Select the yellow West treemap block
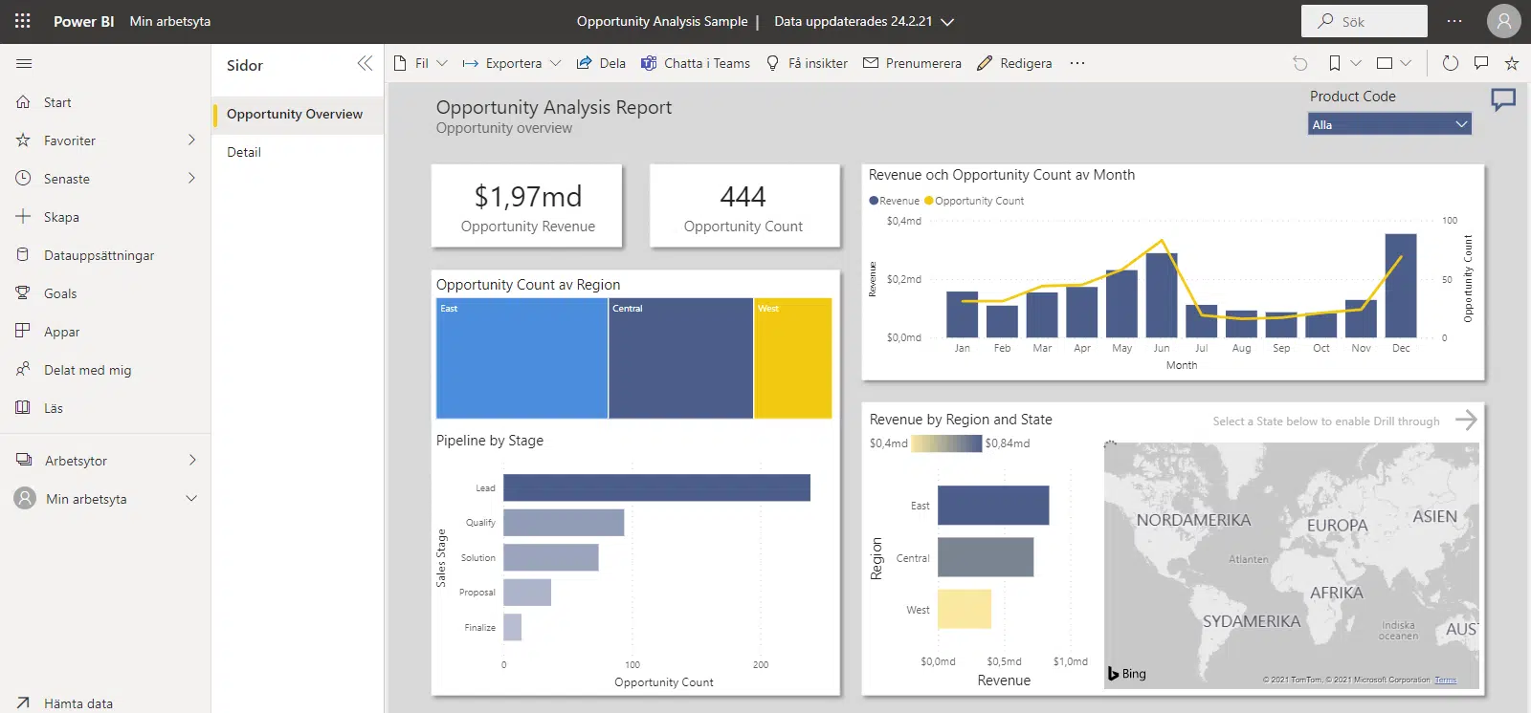This screenshot has height=713, width=1531. click(792, 358)
